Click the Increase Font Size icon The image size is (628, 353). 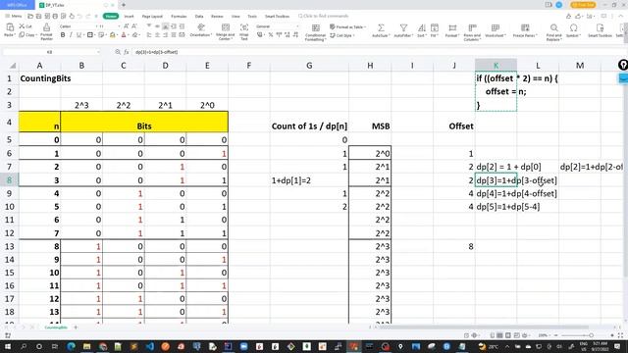click(127, 26)
